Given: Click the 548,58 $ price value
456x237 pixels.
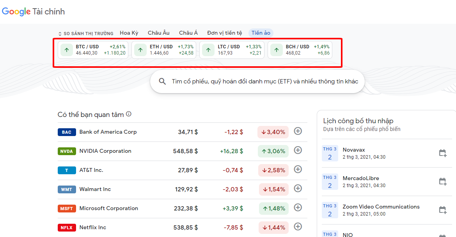Looking at the screenshot, I should pos(186,151).
